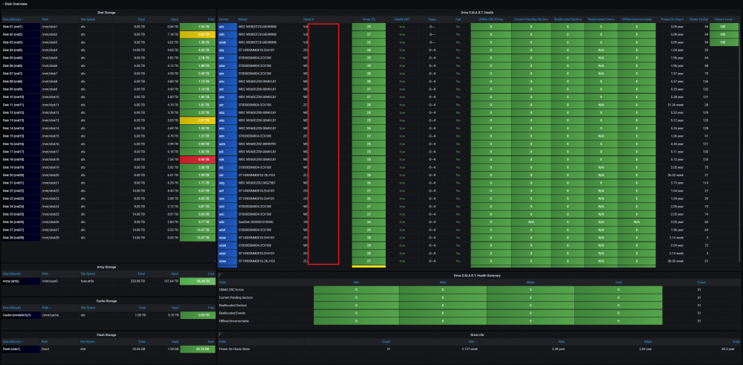Sort S.M.A.R.T. table by Serial # column

click(309, 19)
